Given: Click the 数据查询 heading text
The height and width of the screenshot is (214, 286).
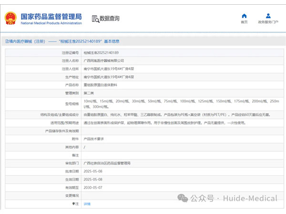Looking at the screenshot, I should point(109,19).
